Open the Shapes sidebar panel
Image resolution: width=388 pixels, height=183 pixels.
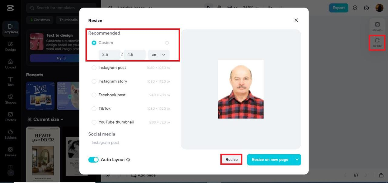tap(11, 99)
